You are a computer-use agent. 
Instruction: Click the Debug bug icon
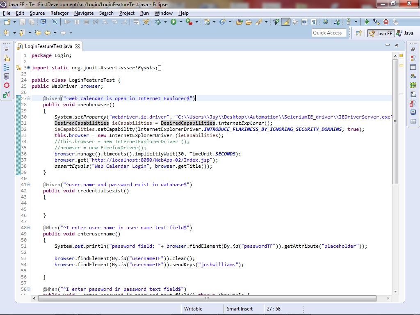point(158,22)
